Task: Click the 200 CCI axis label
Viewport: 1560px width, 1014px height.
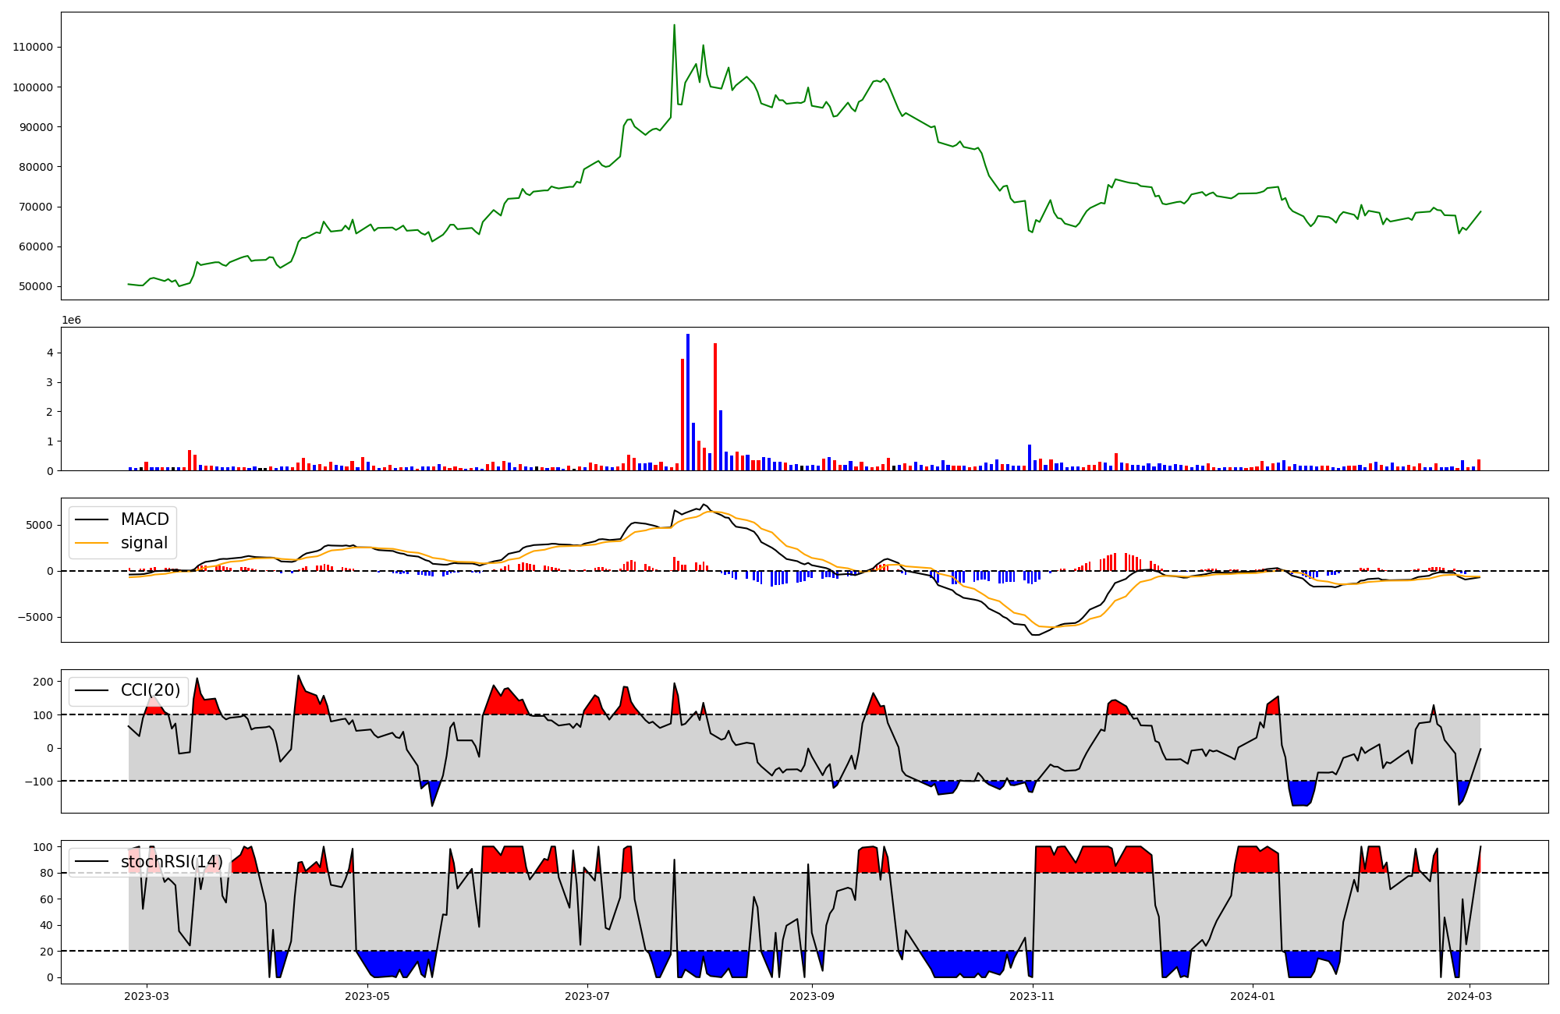Action: (x=44, y=682)
